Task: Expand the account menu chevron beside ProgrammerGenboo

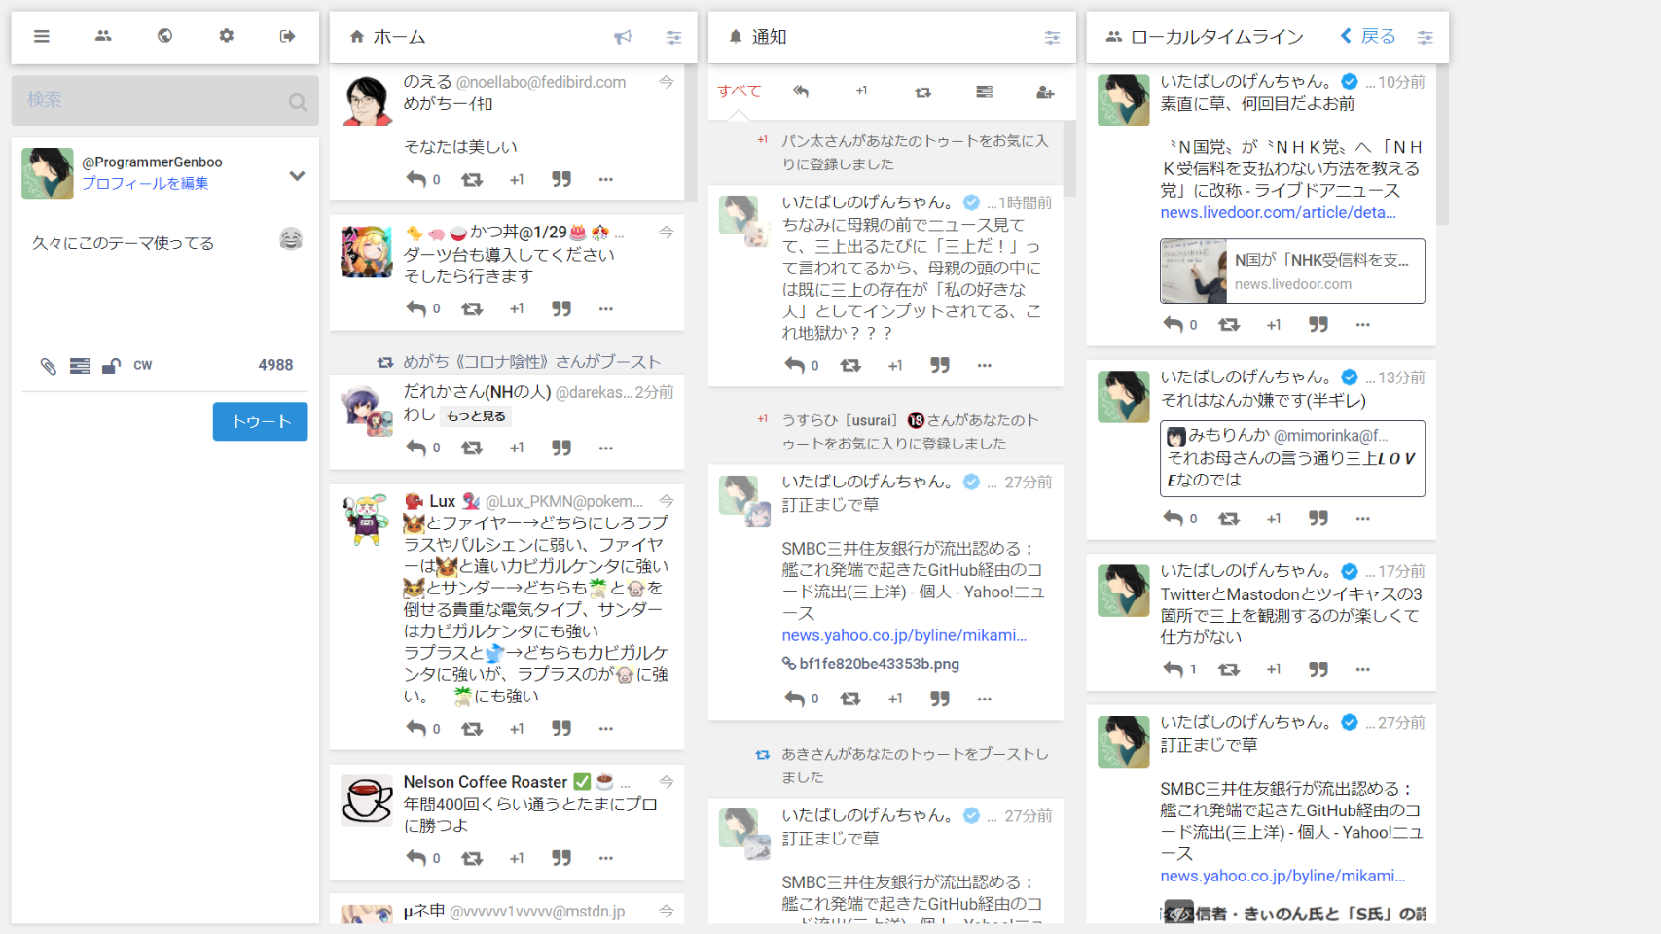Action: [x=297, y=176]
